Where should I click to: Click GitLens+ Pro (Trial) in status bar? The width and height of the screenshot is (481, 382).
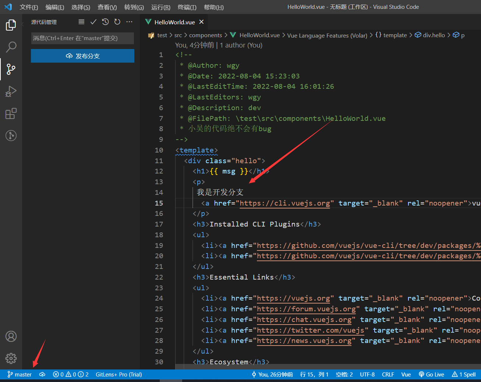pyautogui.click(x=119, y=375)
